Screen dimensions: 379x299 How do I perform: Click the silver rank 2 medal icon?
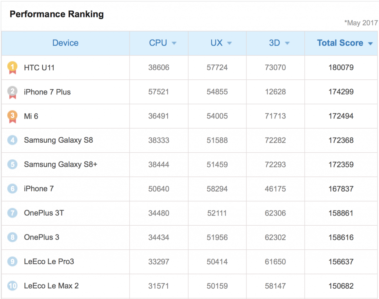click(x=12, y=92)
